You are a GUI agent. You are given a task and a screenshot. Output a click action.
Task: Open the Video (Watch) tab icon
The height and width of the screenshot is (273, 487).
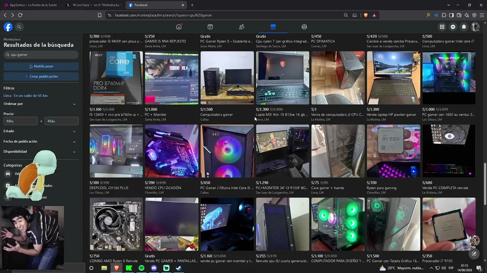click(x=210, y=27)
